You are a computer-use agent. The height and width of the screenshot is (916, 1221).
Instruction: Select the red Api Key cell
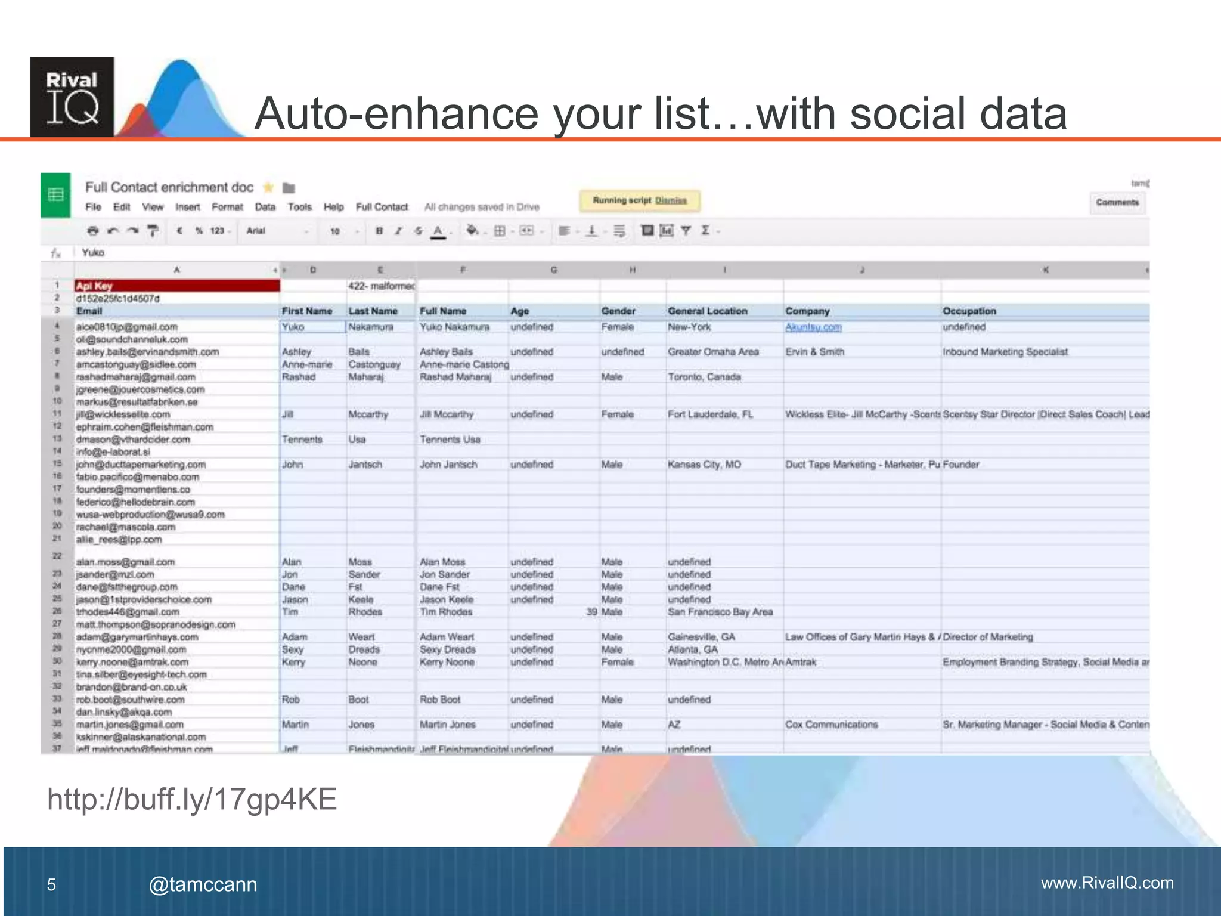(177, 286)
